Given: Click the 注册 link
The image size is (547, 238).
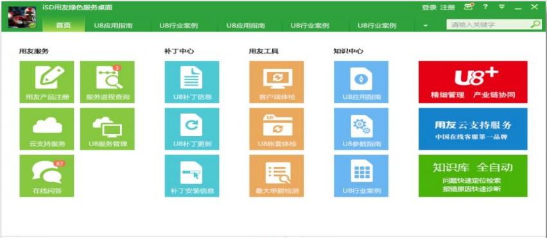Looking at the screenshot, I should (447, 7).
